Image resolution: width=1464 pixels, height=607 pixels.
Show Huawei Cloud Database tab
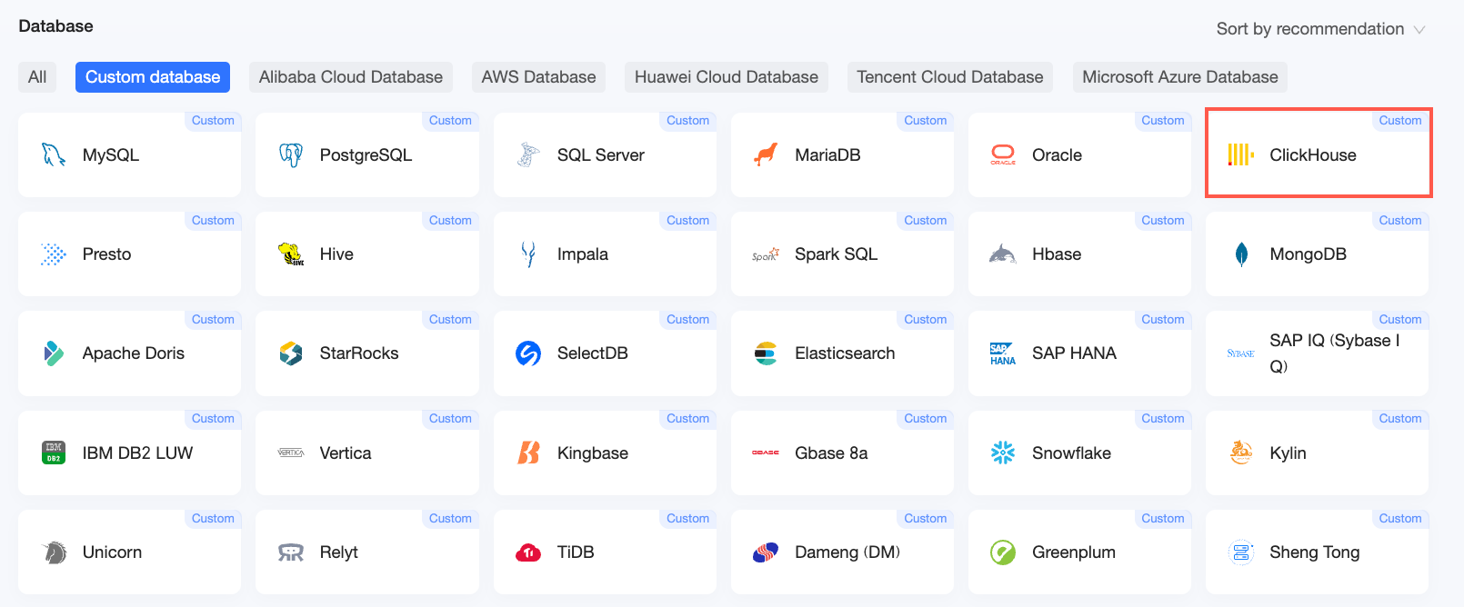coord(727,77)
